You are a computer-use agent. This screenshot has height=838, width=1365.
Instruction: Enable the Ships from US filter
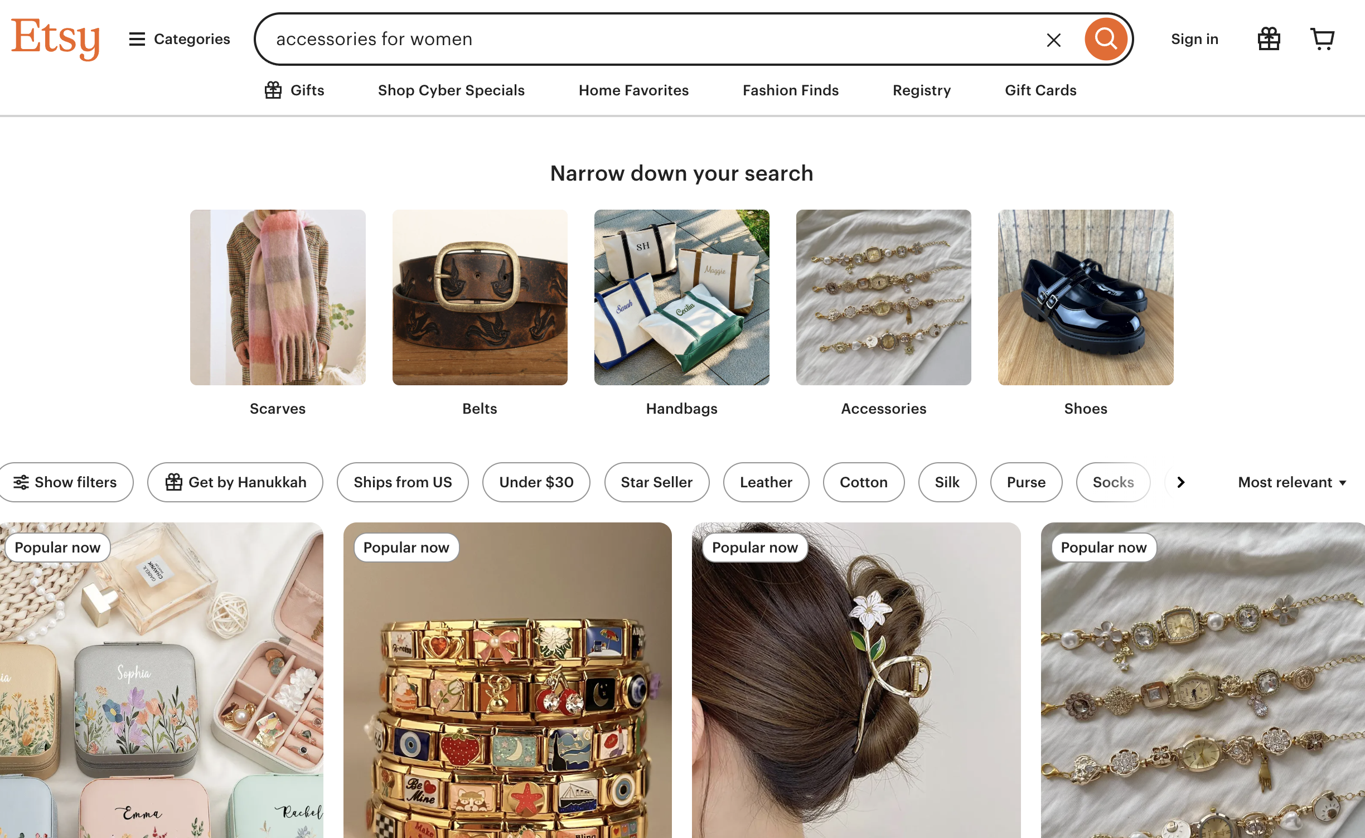[403, 482]
